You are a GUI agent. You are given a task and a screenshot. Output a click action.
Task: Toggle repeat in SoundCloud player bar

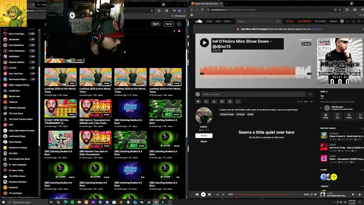(223, 194)
